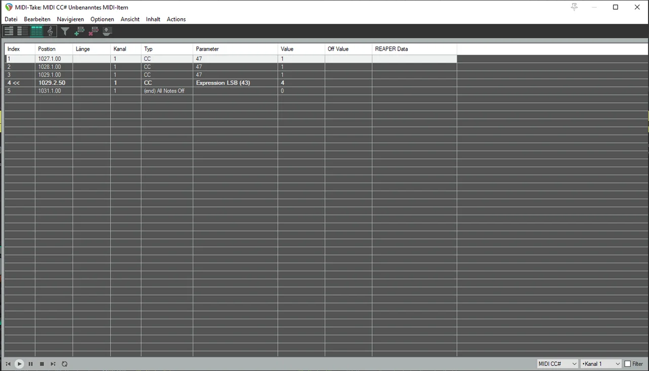
Task: Click the add event toolbar icon
Action: pos(79,31)
